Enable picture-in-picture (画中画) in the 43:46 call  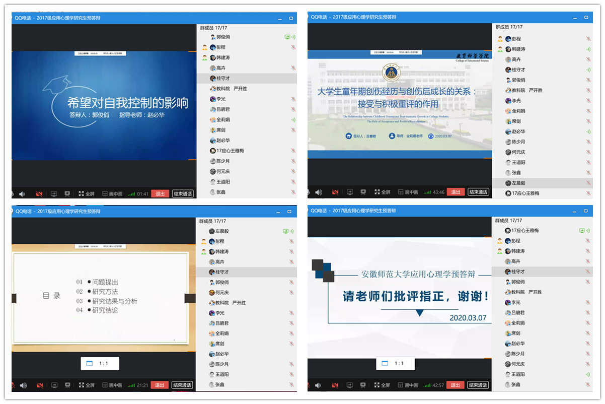[408, 192]
